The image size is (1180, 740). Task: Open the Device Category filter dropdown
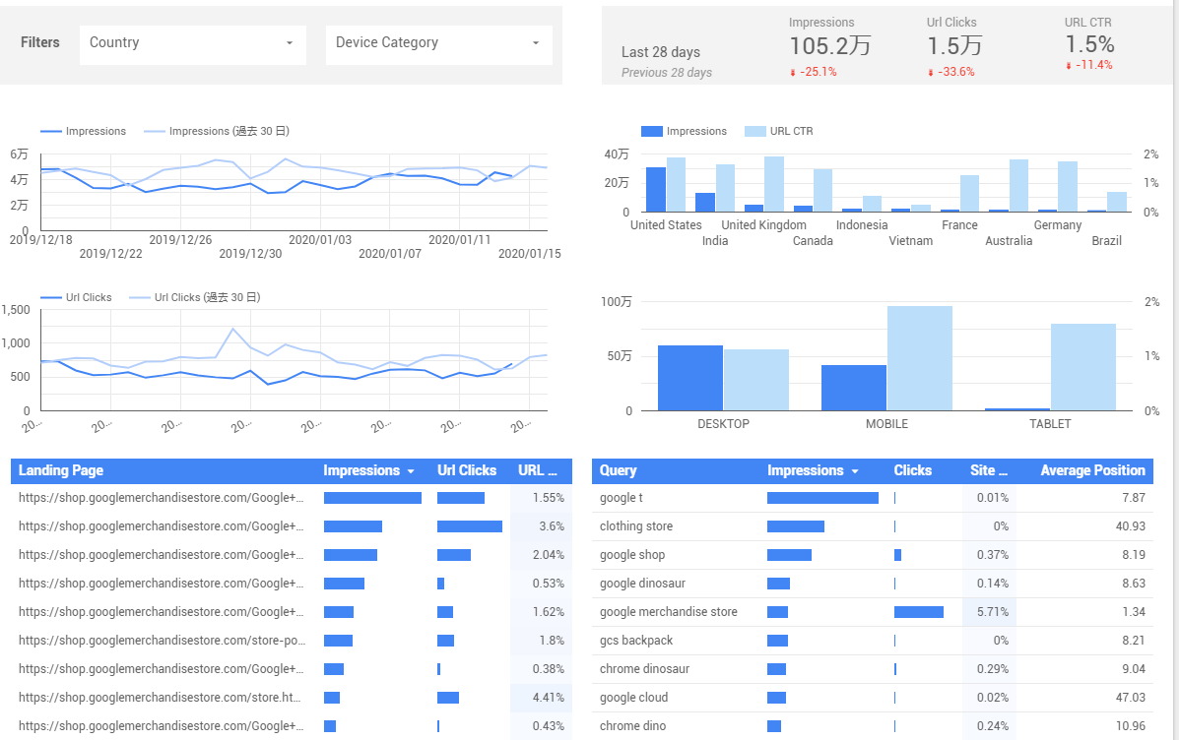click(438, 43)
